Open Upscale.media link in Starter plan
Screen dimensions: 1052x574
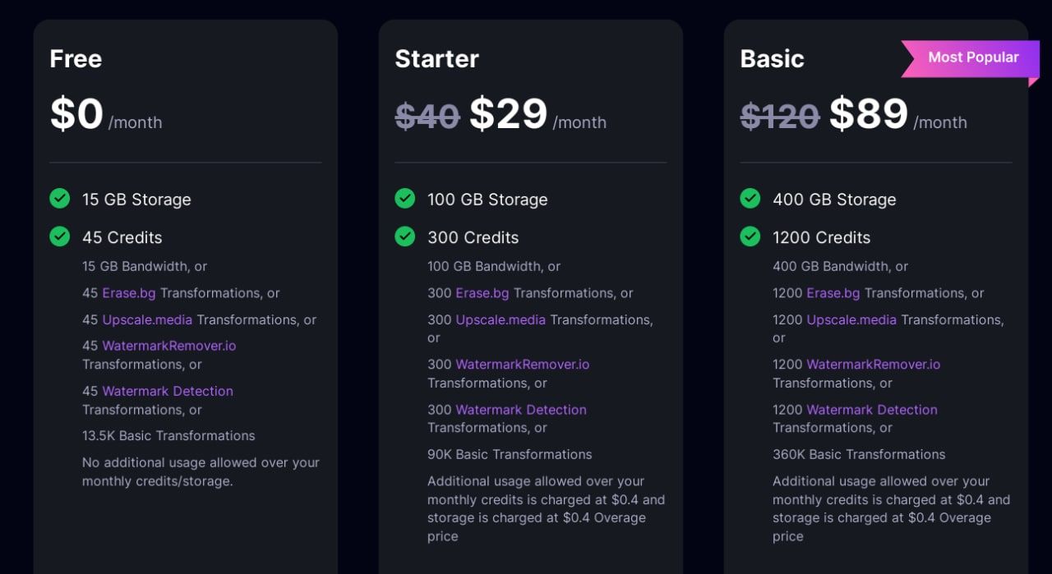pyautogui.click(x=501, y=320)
